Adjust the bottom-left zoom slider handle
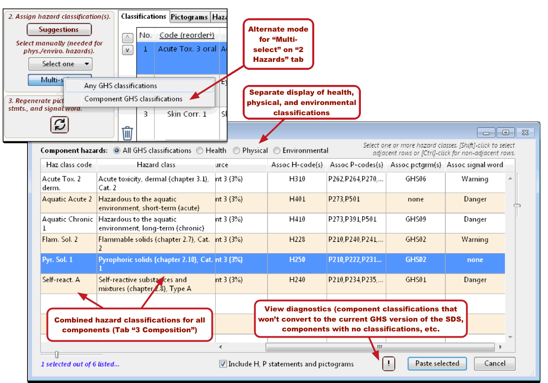The width and height of the screenshot is (548, 383). [x=56, y=355]
